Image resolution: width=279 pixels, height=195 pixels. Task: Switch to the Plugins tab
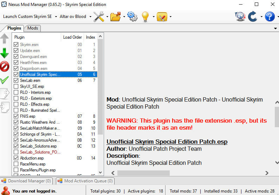(14, 28)
